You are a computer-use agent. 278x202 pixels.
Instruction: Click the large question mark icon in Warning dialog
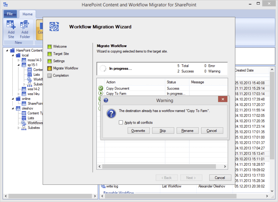pos(111,113)
